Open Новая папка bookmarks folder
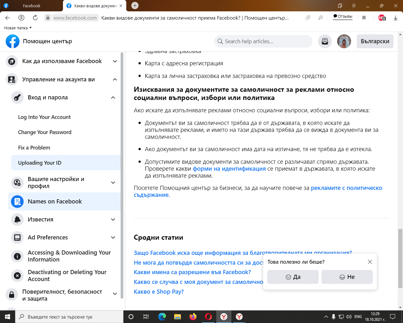 pyautogui.click(x=18, y=28)
